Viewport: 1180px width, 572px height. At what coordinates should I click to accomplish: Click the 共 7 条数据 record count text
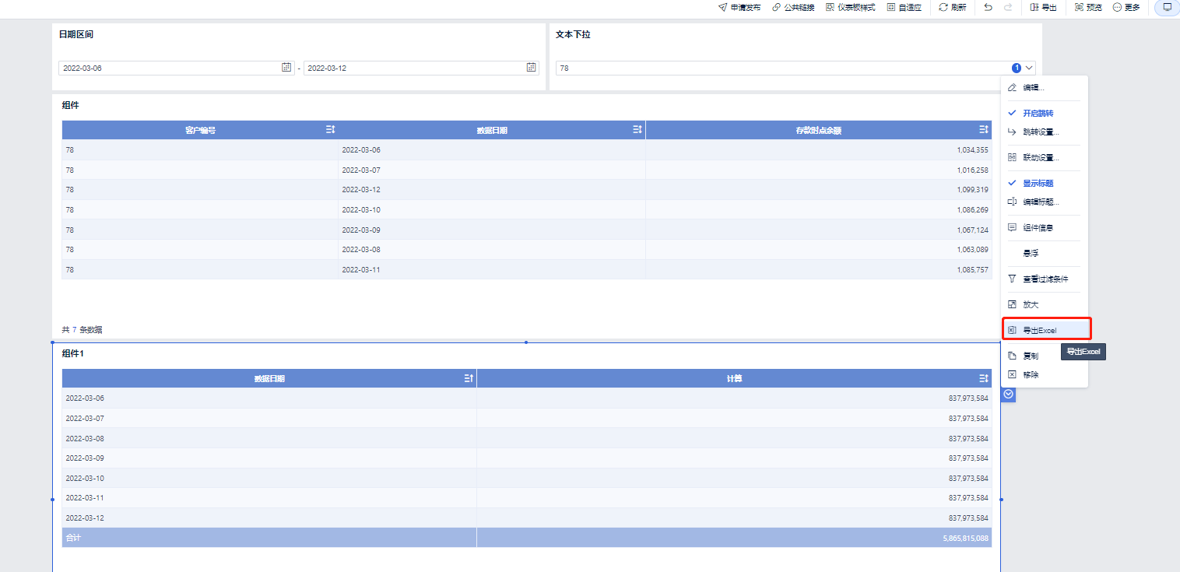point(82,330)
